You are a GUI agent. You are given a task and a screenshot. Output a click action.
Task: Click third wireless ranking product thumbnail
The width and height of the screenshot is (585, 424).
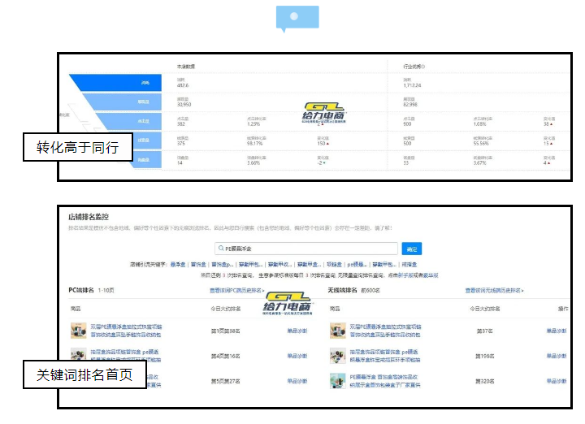(337, 380)
